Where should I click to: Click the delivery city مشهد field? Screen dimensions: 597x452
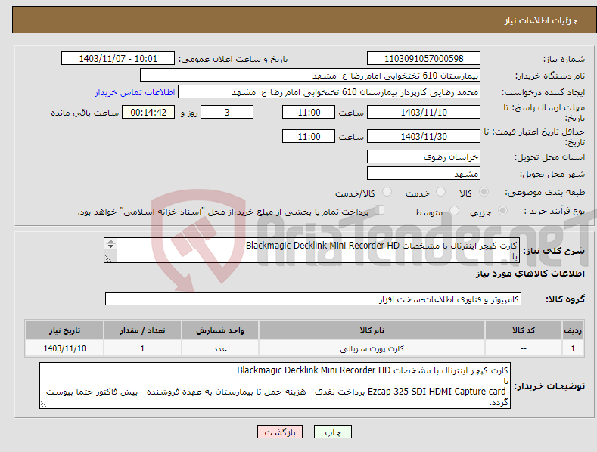[x=424, y=174]
